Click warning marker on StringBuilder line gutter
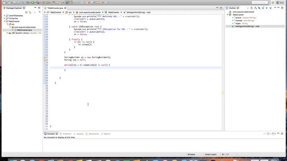This screenshot has width=287, height=161. click(44, 58)
